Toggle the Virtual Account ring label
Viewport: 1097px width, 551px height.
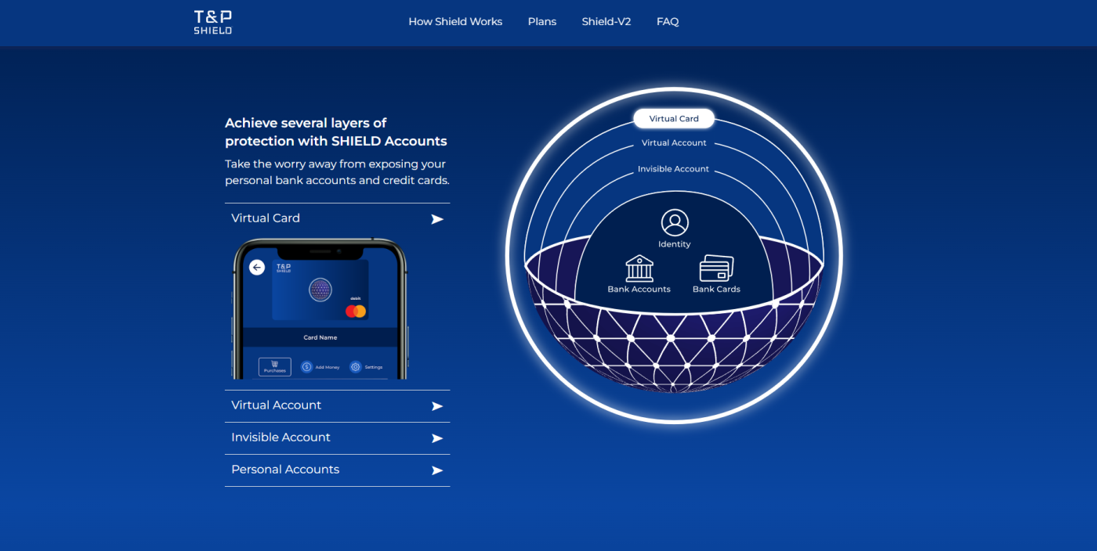pos(674,142)
